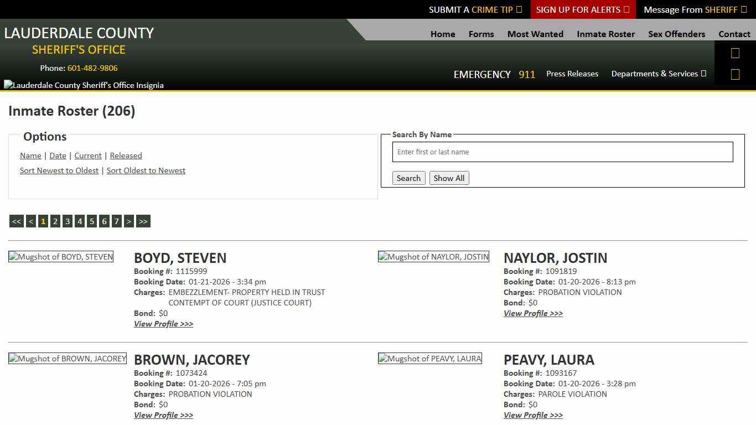Open mugshot of NAYLOR, JOSTIN

click(433, 257)
